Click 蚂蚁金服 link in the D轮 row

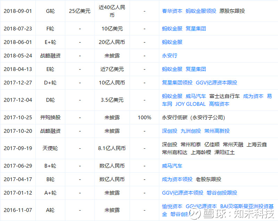tap(172, 96)
